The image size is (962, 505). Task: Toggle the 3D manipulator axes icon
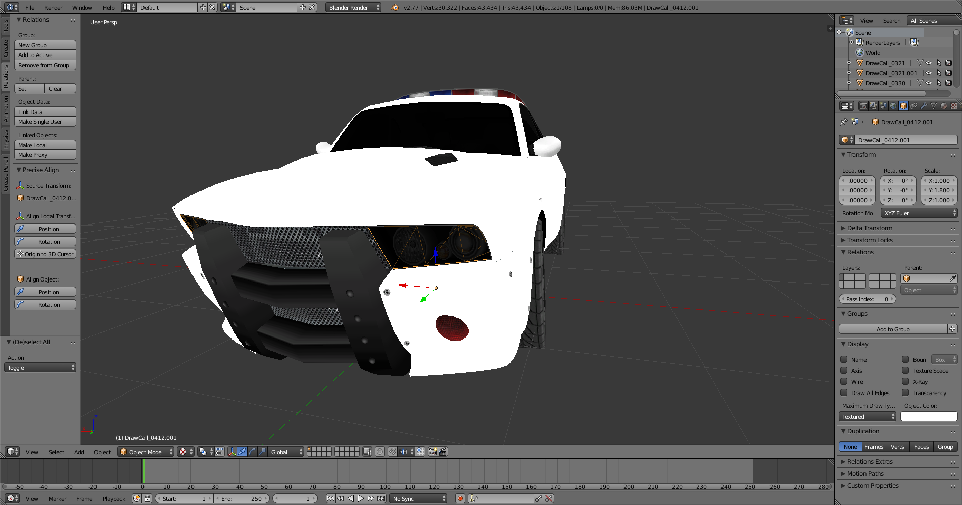point(232,452)
